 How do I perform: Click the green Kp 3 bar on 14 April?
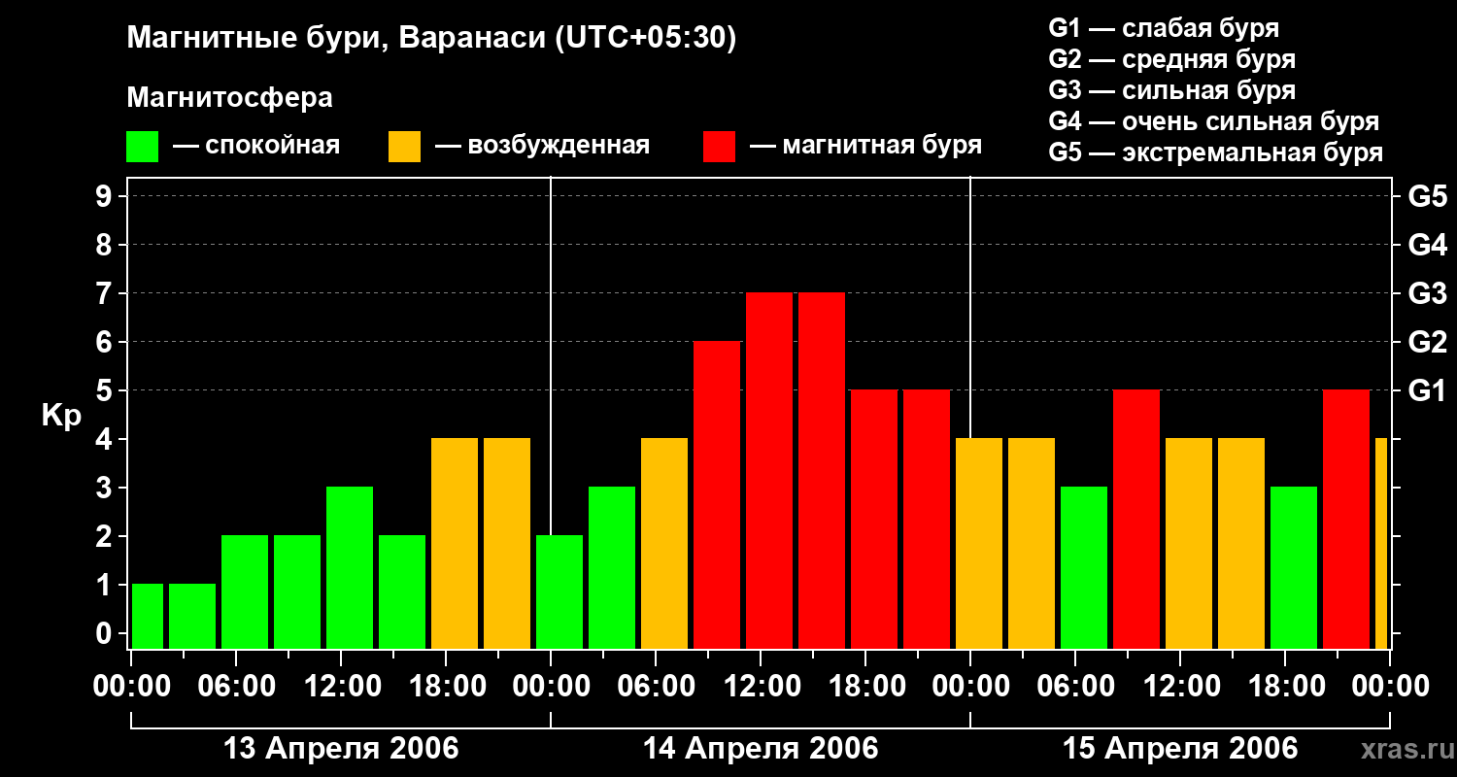[x=612, y=568]
